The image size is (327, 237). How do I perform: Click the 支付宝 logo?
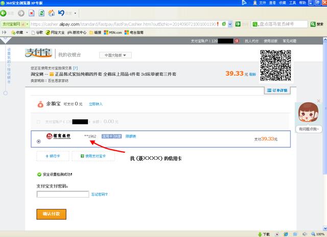point(38,53)
